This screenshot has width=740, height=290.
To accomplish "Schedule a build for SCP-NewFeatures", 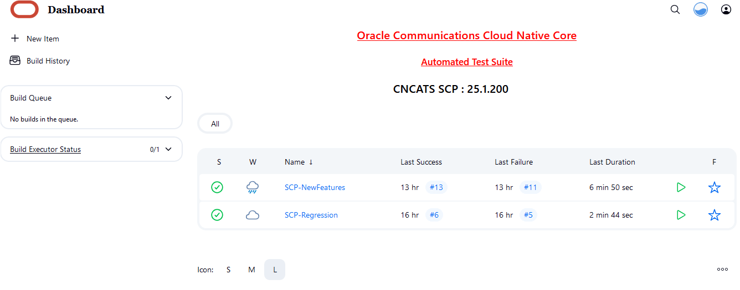I will [681, 187].
